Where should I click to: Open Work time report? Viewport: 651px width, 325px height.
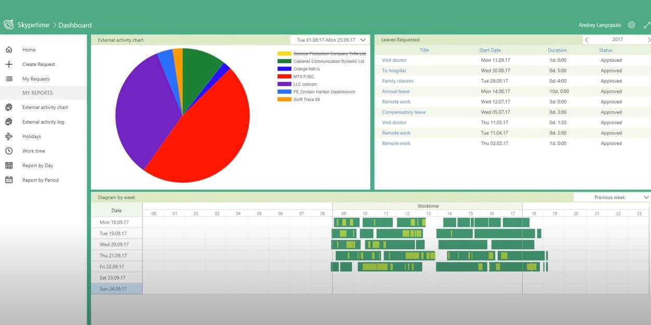34,151
